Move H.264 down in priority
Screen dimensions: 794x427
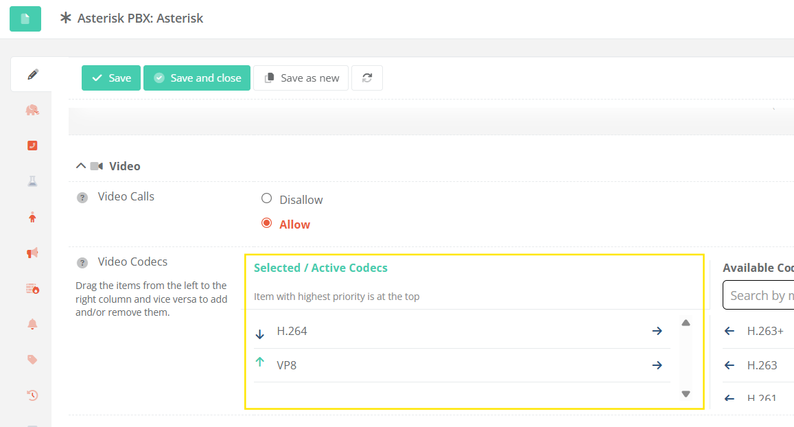coord(260,334)
